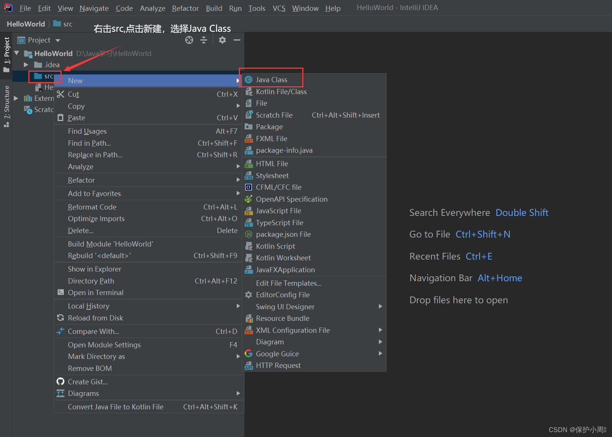
Task: Expand the .idea folder
Action: pyautogui.click(x=26, y=65)
